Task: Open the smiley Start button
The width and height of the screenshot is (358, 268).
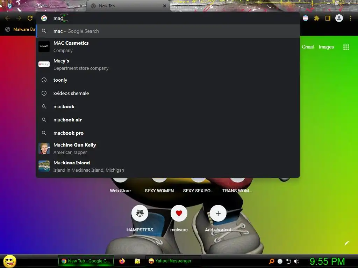Action: 9,261
